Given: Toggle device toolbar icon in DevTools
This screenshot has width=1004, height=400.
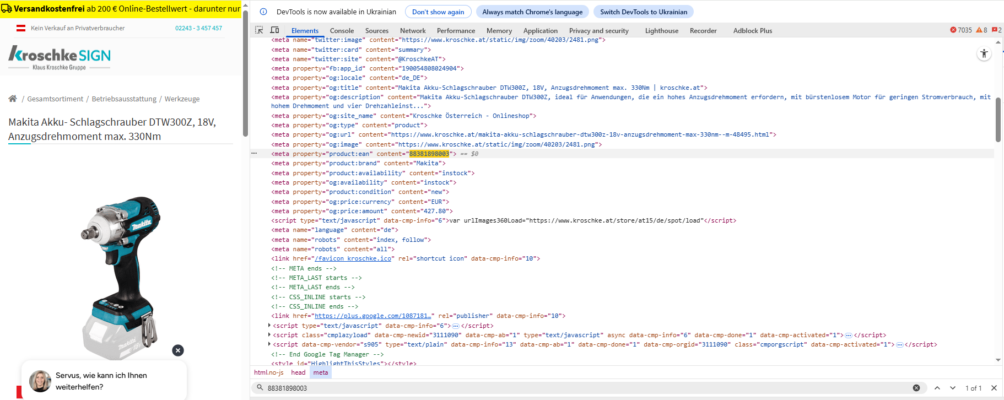Looking at the screenshot, I should point(274,30).
